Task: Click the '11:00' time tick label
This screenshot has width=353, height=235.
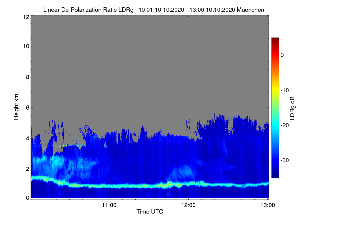Action: [109, 205]
